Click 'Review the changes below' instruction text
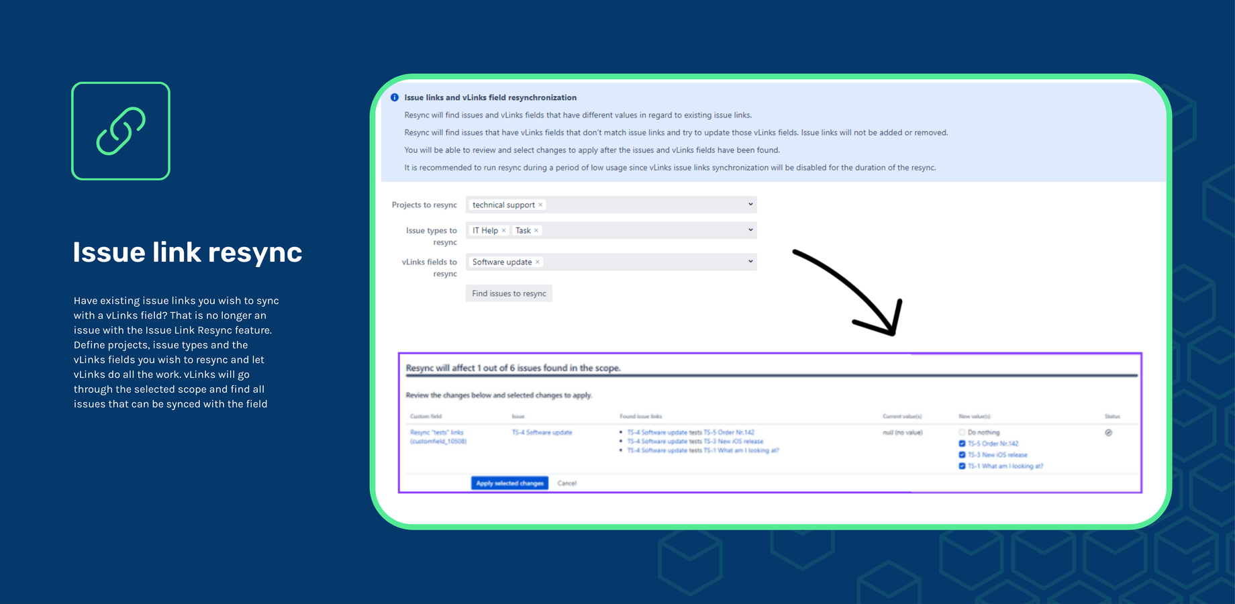Image resolution: width=1235 pixels, height=604 pixels. tap(499, 395)
